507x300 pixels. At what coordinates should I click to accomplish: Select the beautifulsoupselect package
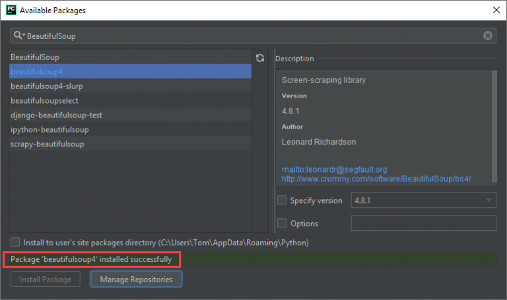(x=130, y=100)
